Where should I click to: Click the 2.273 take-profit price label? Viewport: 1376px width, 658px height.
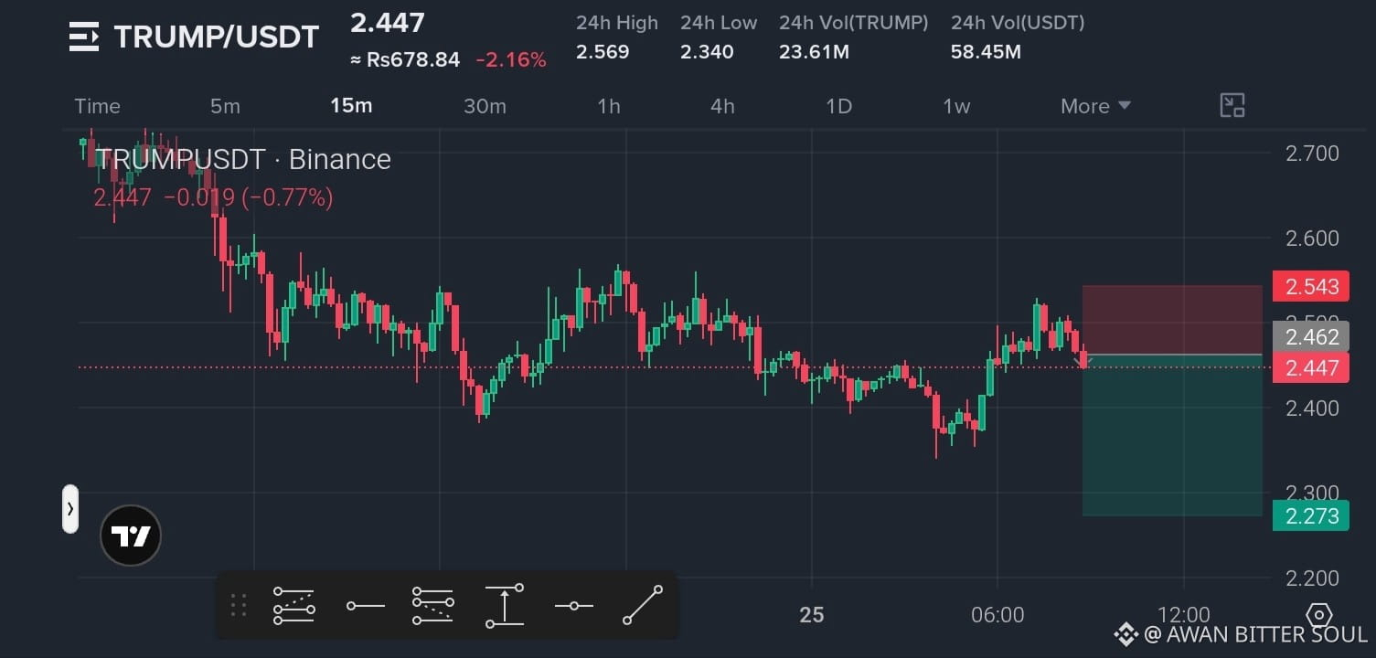point(1311,515)
